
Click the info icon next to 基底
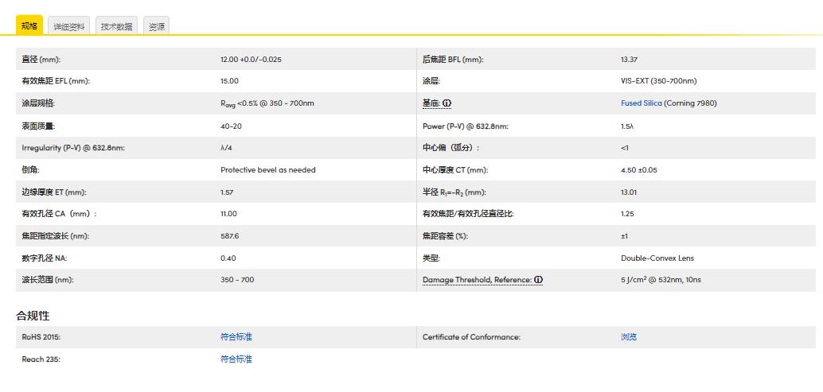point(447,103)
